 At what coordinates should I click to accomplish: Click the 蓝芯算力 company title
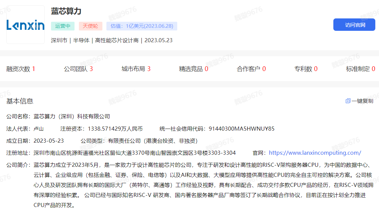[x=66, y=11]
